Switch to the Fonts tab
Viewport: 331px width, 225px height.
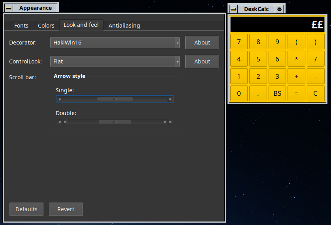tap(21, 26)
